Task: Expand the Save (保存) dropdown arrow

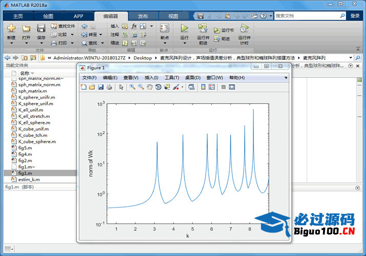Action: pyautogui.click(x=41, y=43)
